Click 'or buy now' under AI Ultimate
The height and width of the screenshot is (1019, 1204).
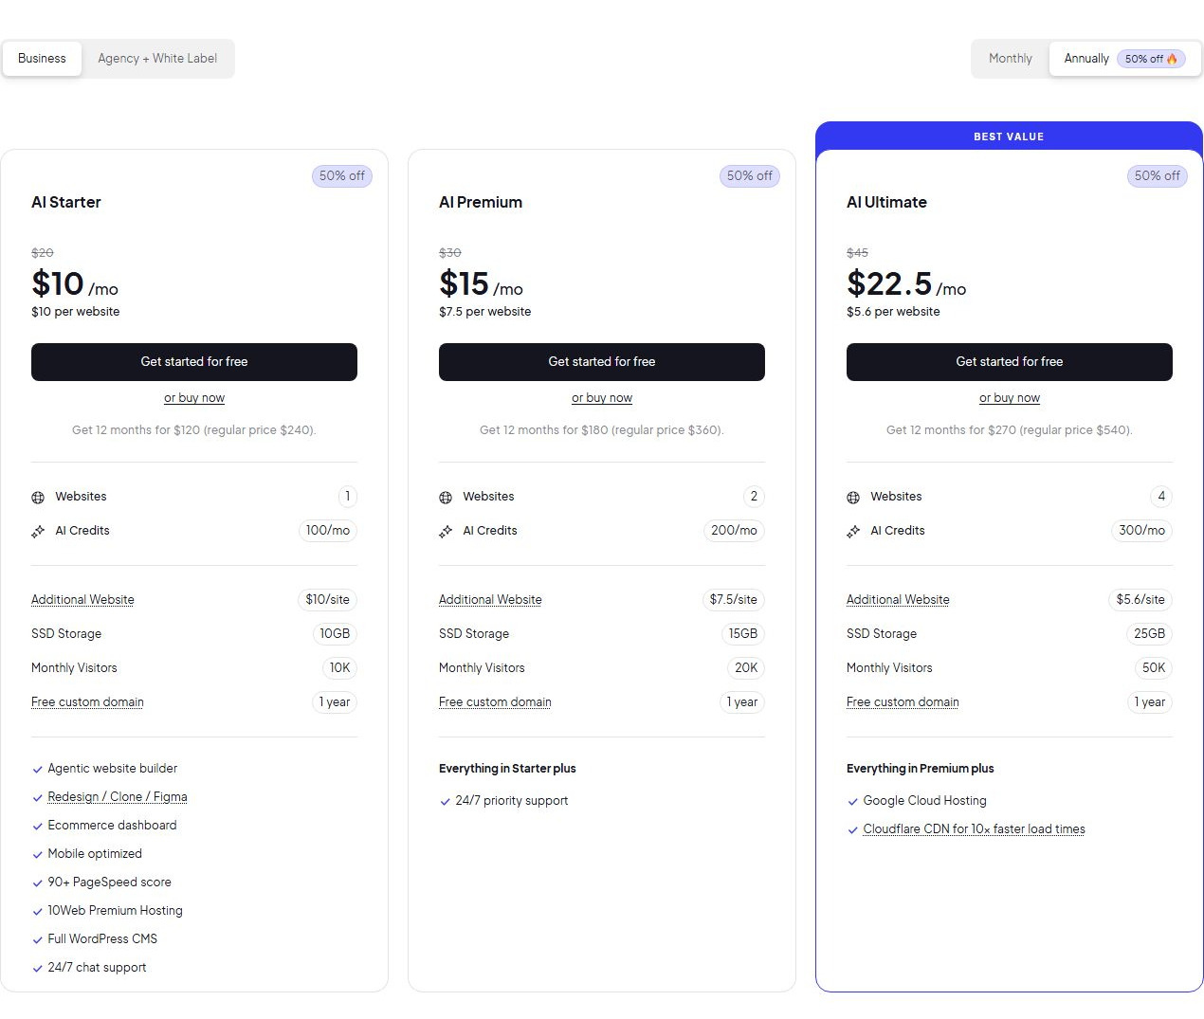[1010, 398]
